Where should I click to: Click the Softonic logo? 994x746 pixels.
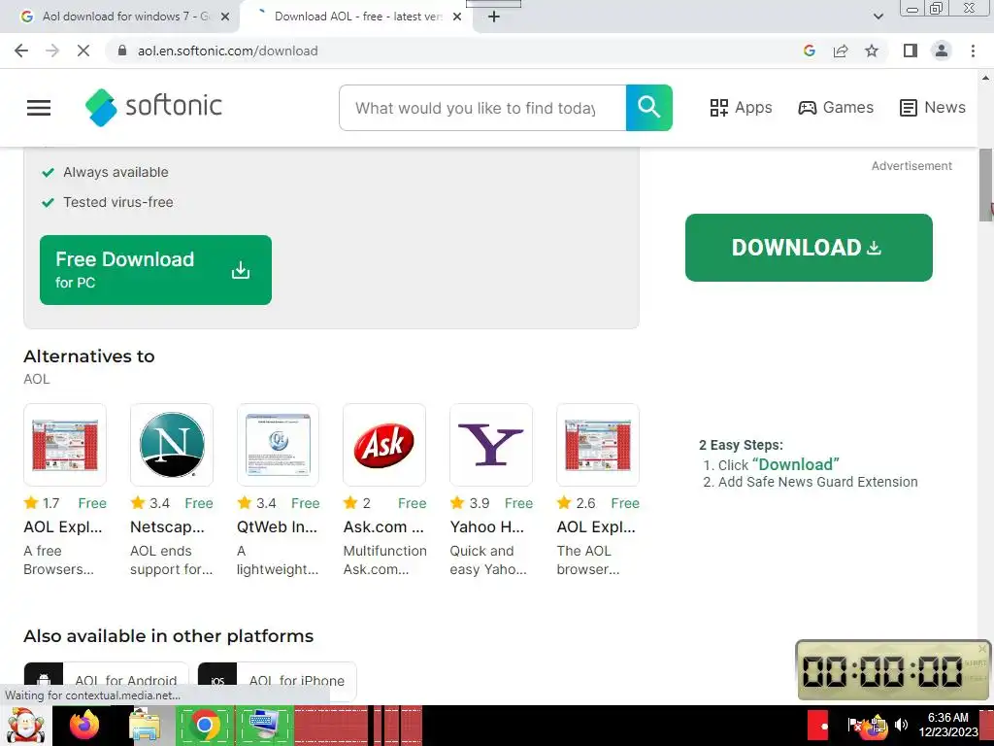[x=153, y=107]
